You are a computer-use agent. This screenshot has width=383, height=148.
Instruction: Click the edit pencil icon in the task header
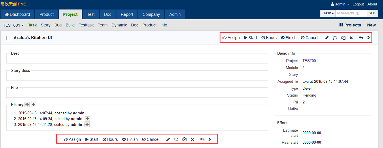click(327, 38)
